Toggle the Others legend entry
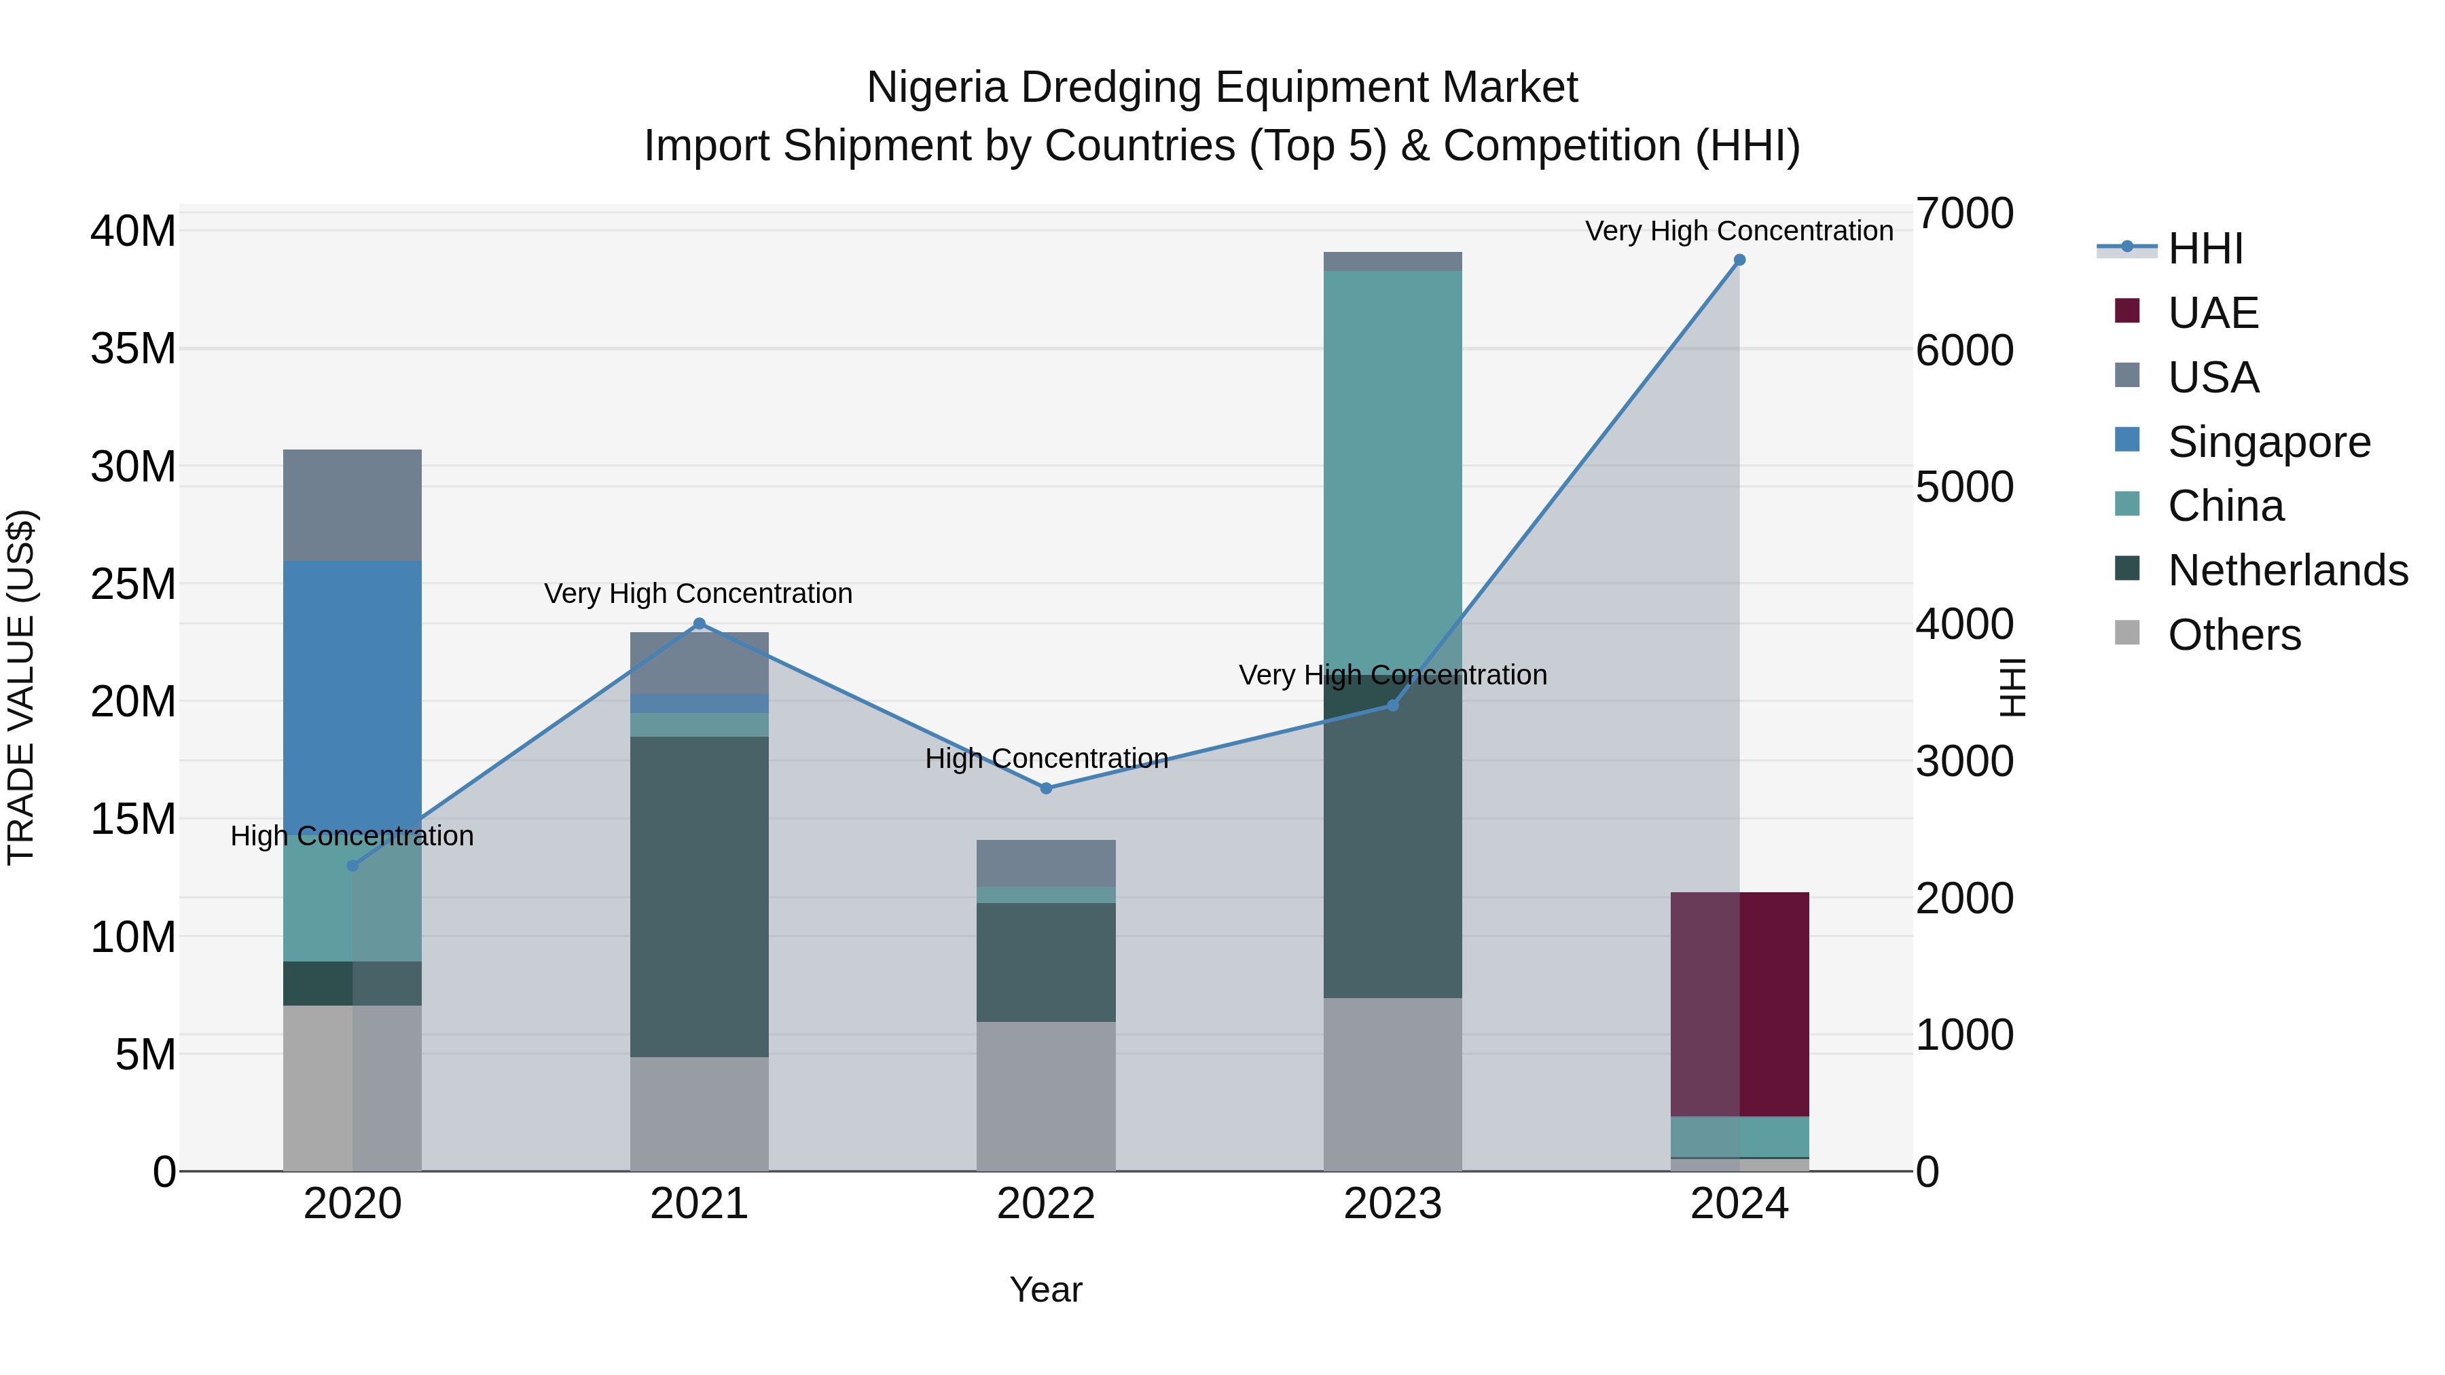 coord(2208,635)
